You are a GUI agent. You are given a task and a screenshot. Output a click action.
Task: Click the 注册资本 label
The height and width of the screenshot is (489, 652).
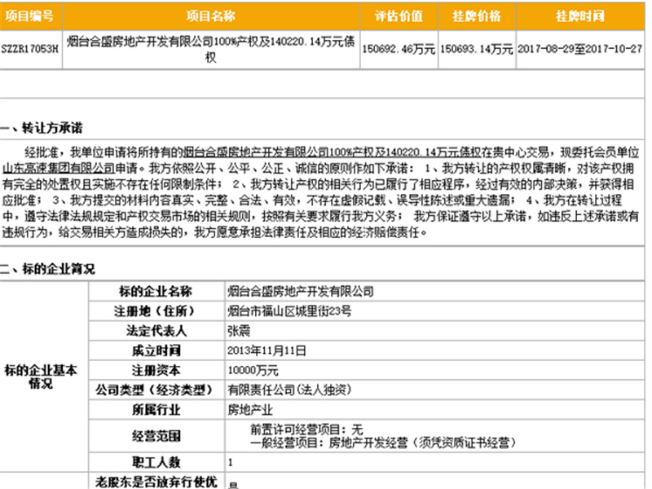156,370
